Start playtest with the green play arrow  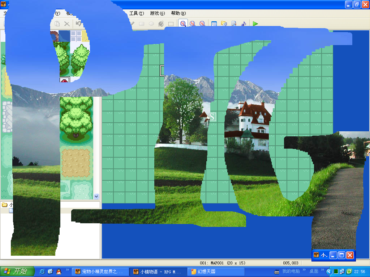point(255,23)
